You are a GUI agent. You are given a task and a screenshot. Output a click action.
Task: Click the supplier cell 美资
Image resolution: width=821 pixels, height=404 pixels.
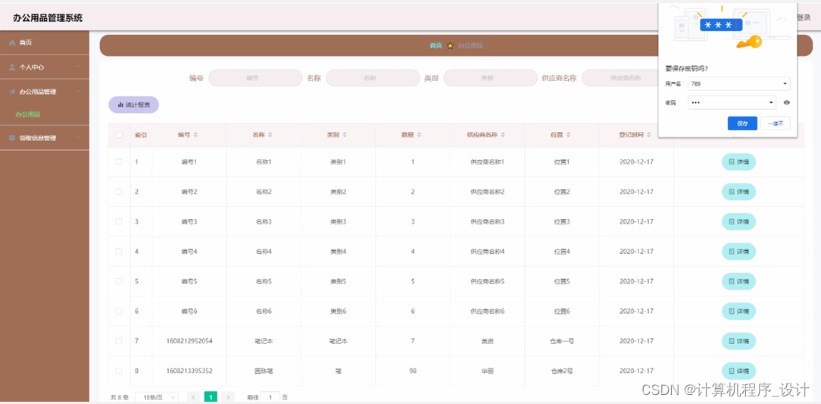pos(487,341)
